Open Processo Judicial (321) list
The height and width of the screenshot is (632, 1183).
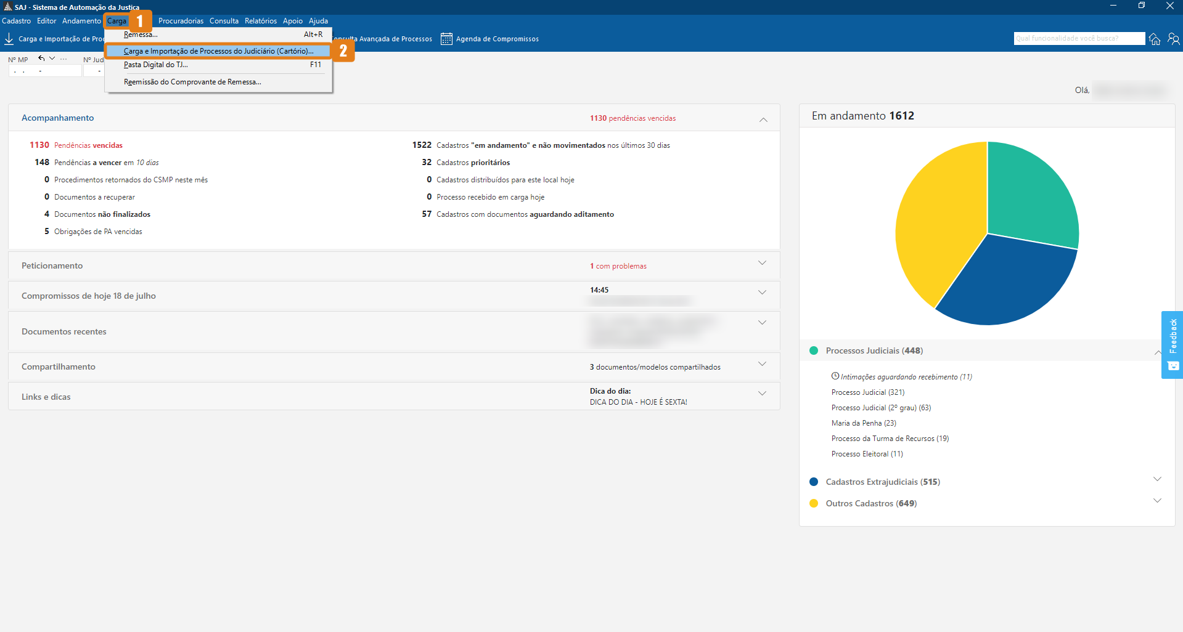[x=868, y=392]
